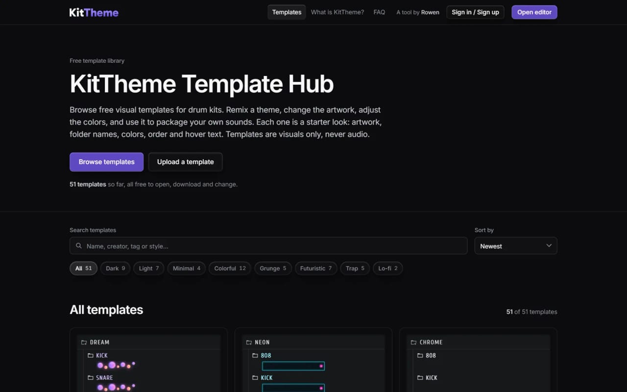Click the KICK folder icon in DREAM card

point(90,355)
